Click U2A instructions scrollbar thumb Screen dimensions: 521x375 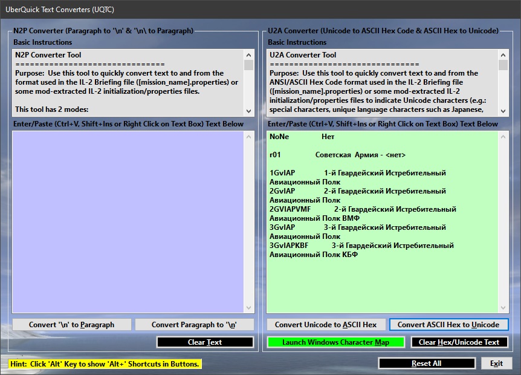(x=503, y=65)
